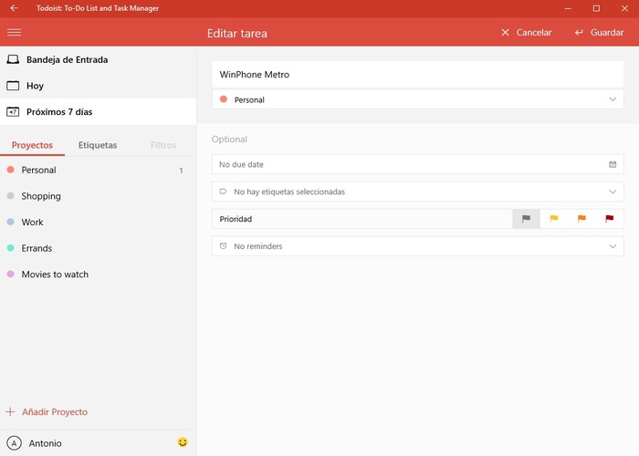Screen dimensions: 639x456
Task: Set priority to orange flag
Action: (581, 219)
